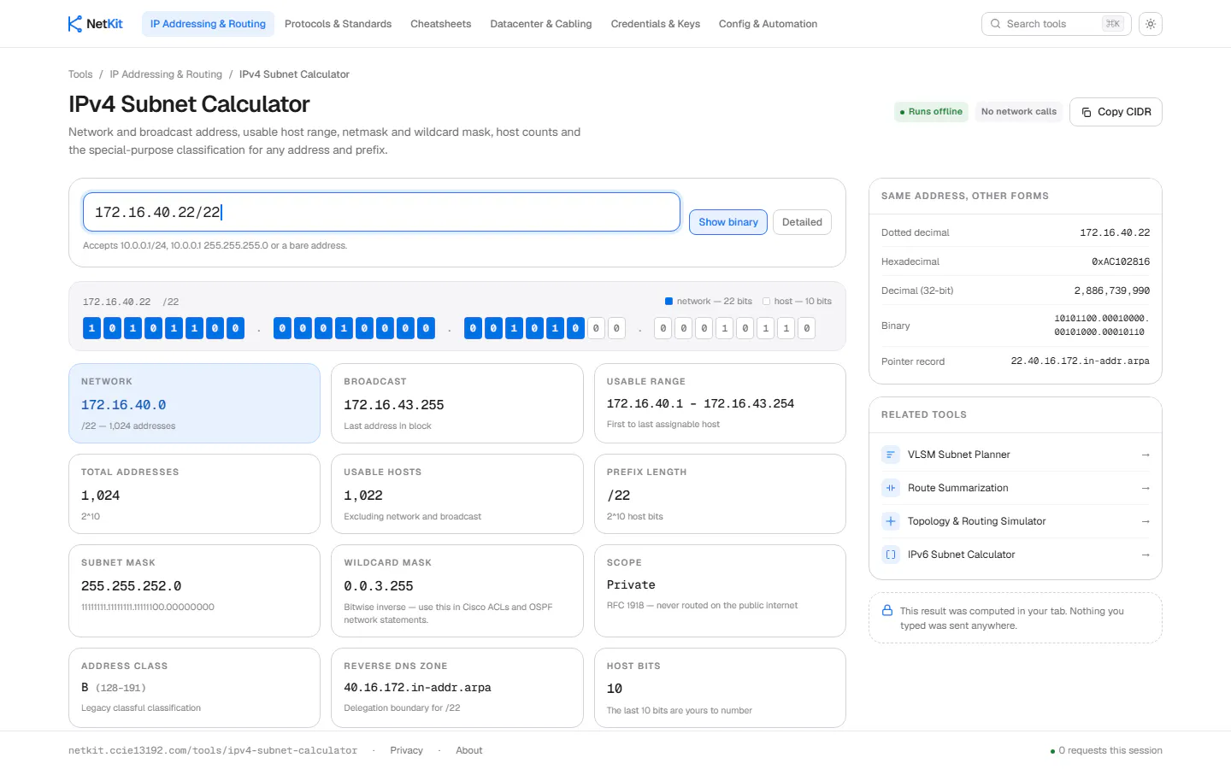Select the subnet mask 255.255.252.0
1231x769 pixels.
tap(132, 586)
